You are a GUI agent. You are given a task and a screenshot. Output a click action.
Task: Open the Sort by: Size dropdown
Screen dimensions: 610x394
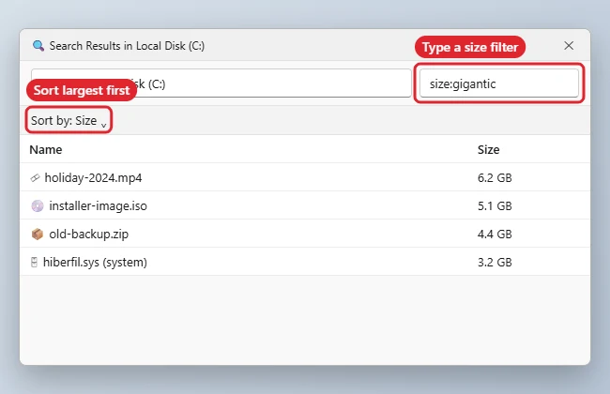(69, 121)
